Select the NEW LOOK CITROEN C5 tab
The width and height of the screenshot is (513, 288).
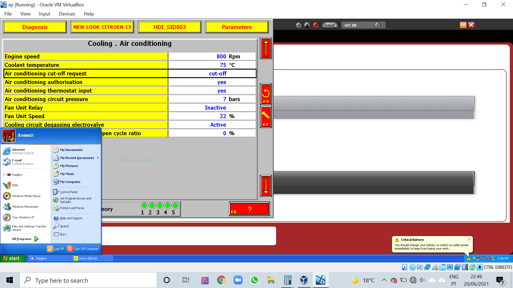[102, 27]
